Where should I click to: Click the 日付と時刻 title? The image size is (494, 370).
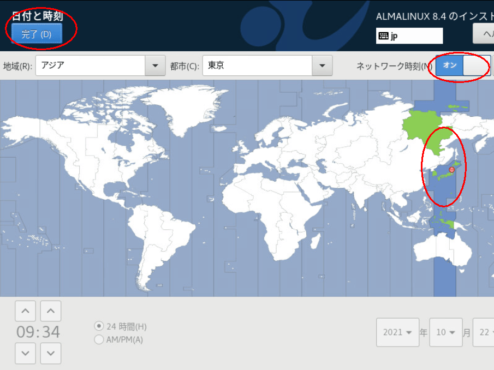coord(38,16)
